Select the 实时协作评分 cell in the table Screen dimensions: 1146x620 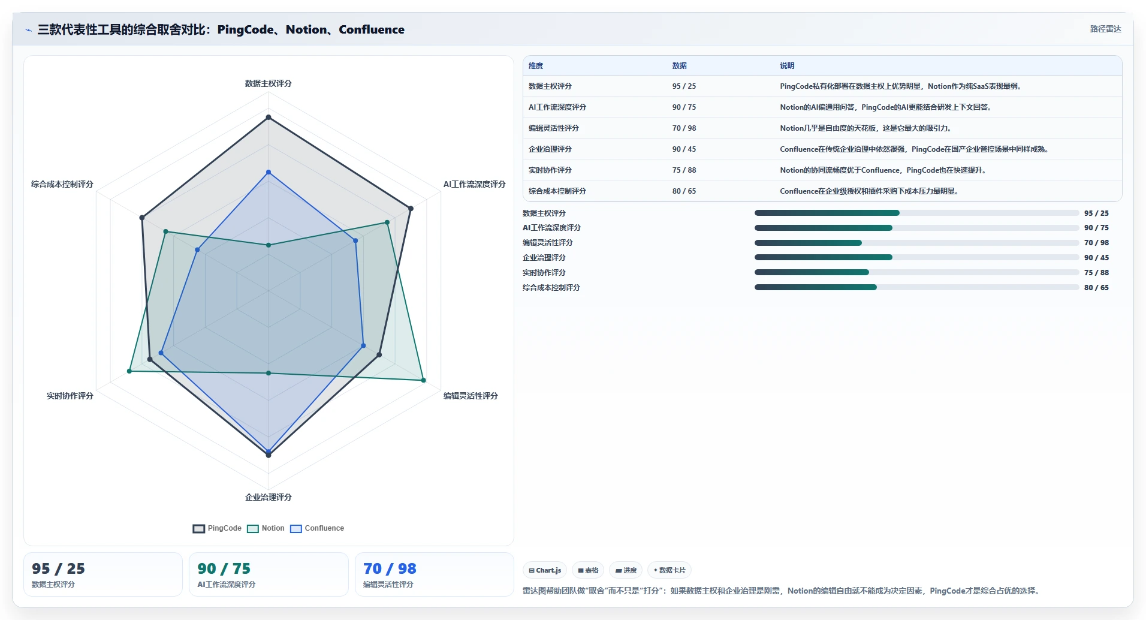(x=550, y=170)
